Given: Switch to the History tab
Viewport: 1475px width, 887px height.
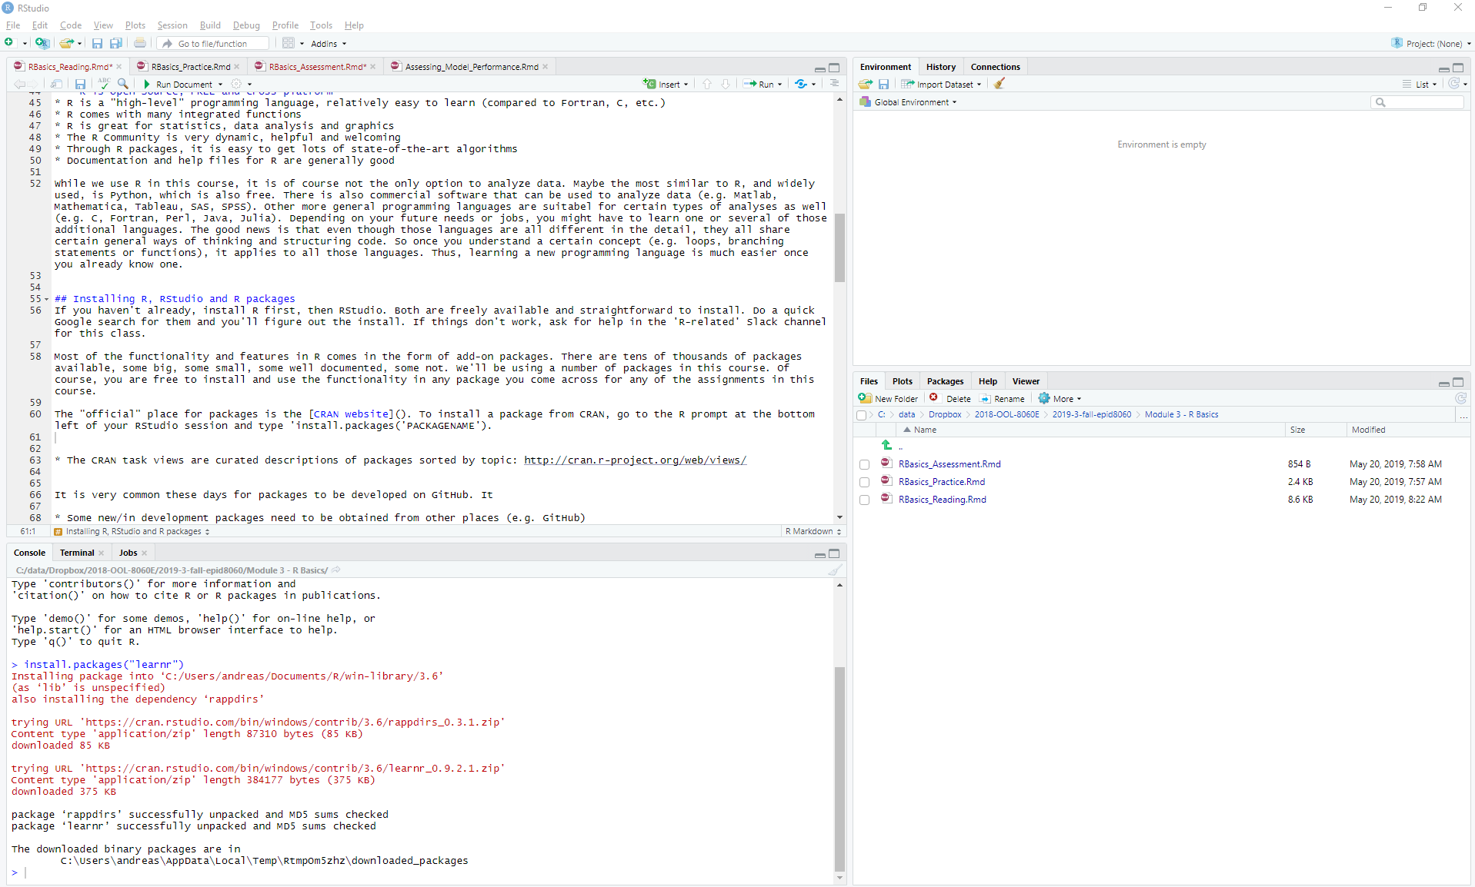Looking at the screenshot, I should [940, 66].
